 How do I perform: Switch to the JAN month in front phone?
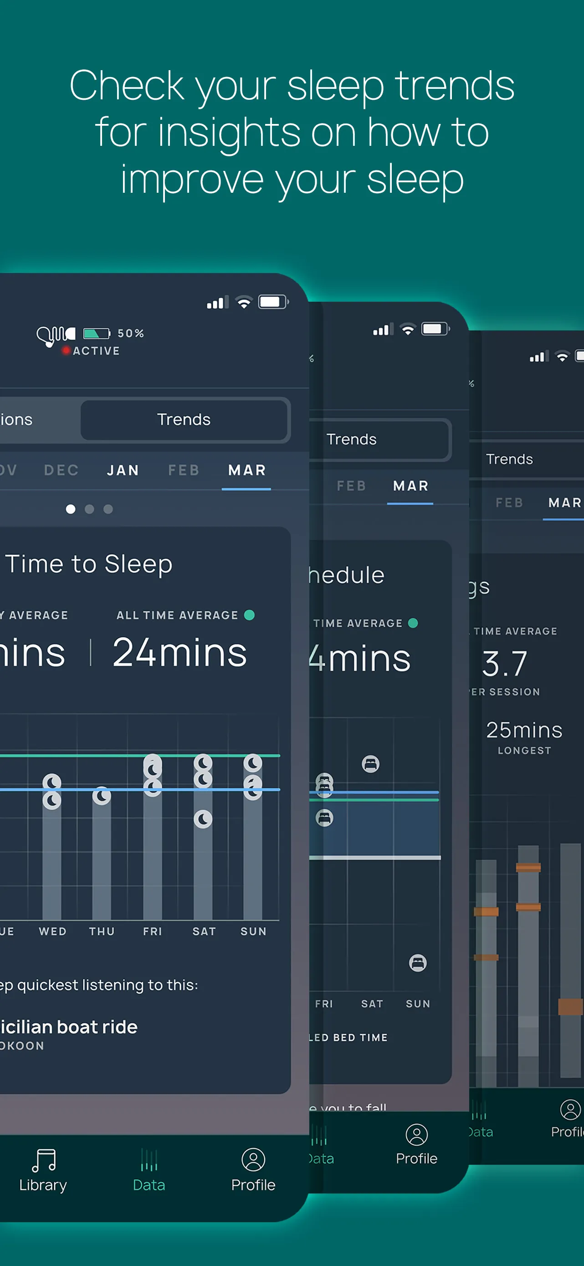tap(123, 470)
